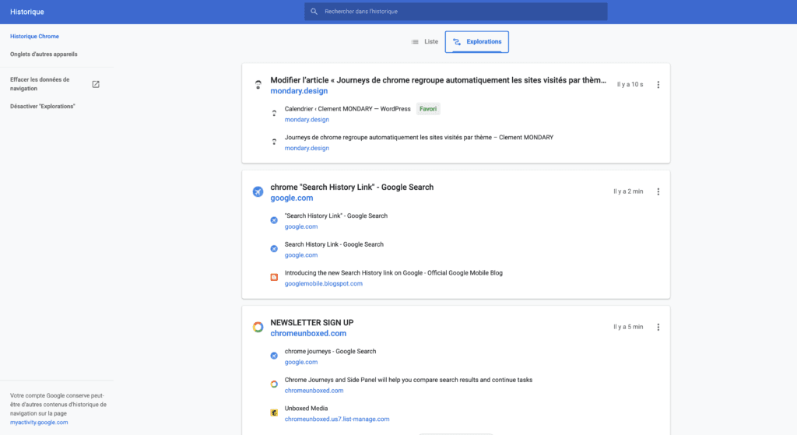Select the Explorations tab
797x435 pixels.
point(477,42)
